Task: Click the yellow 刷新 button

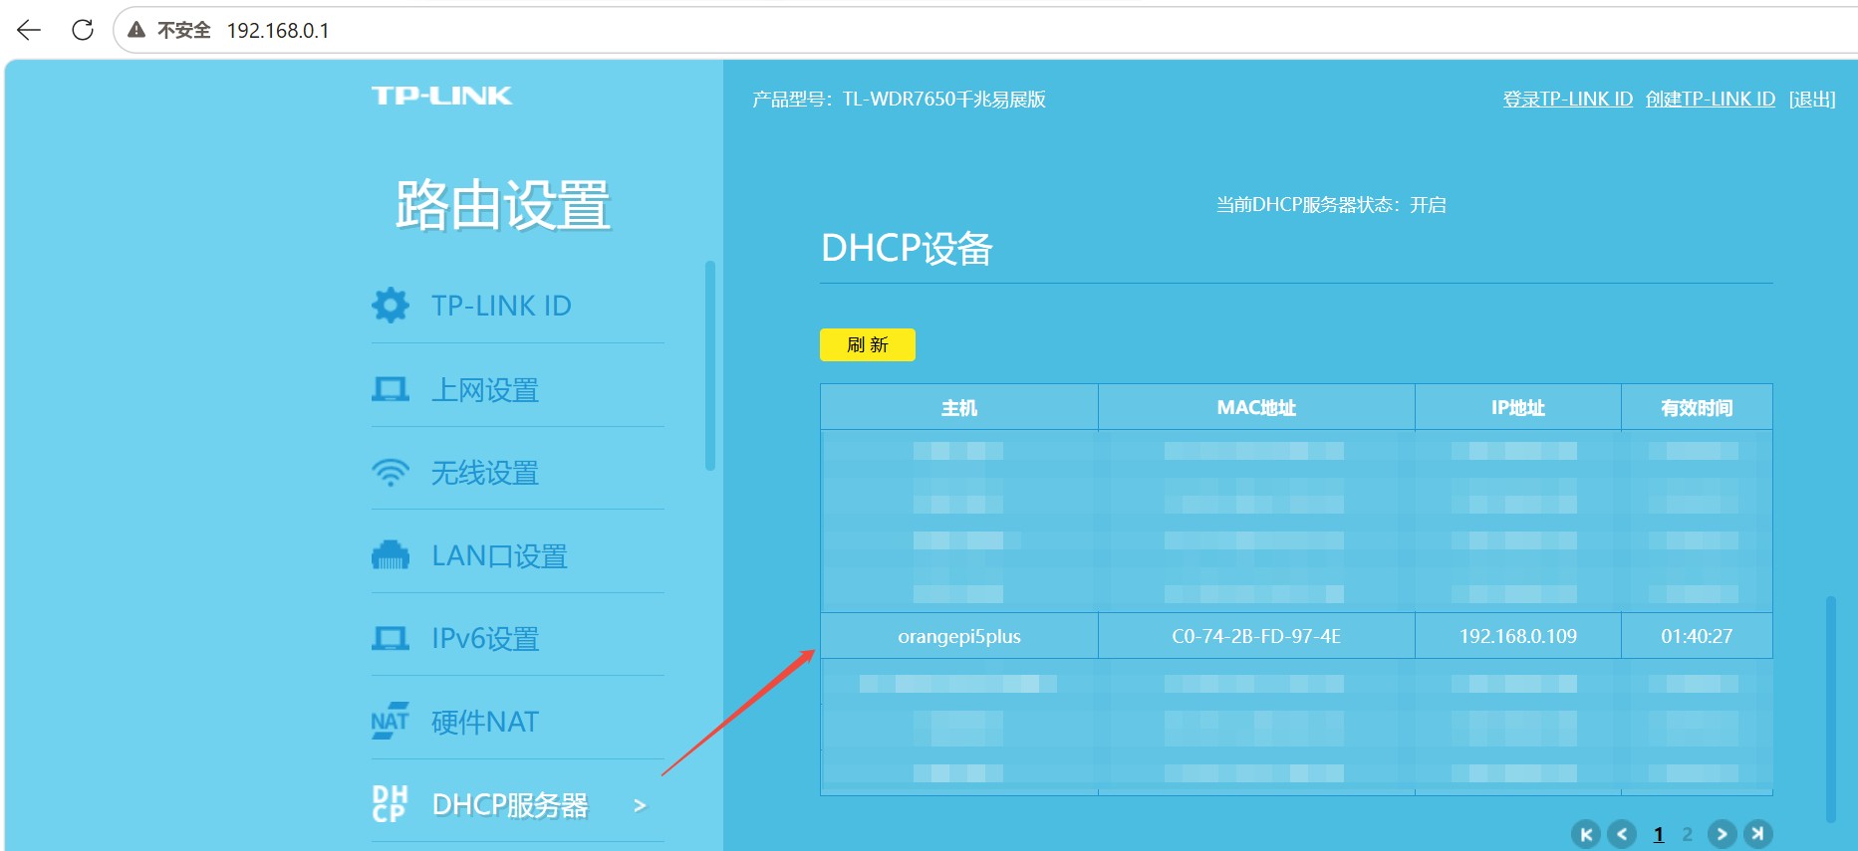Action: point(867,344)
